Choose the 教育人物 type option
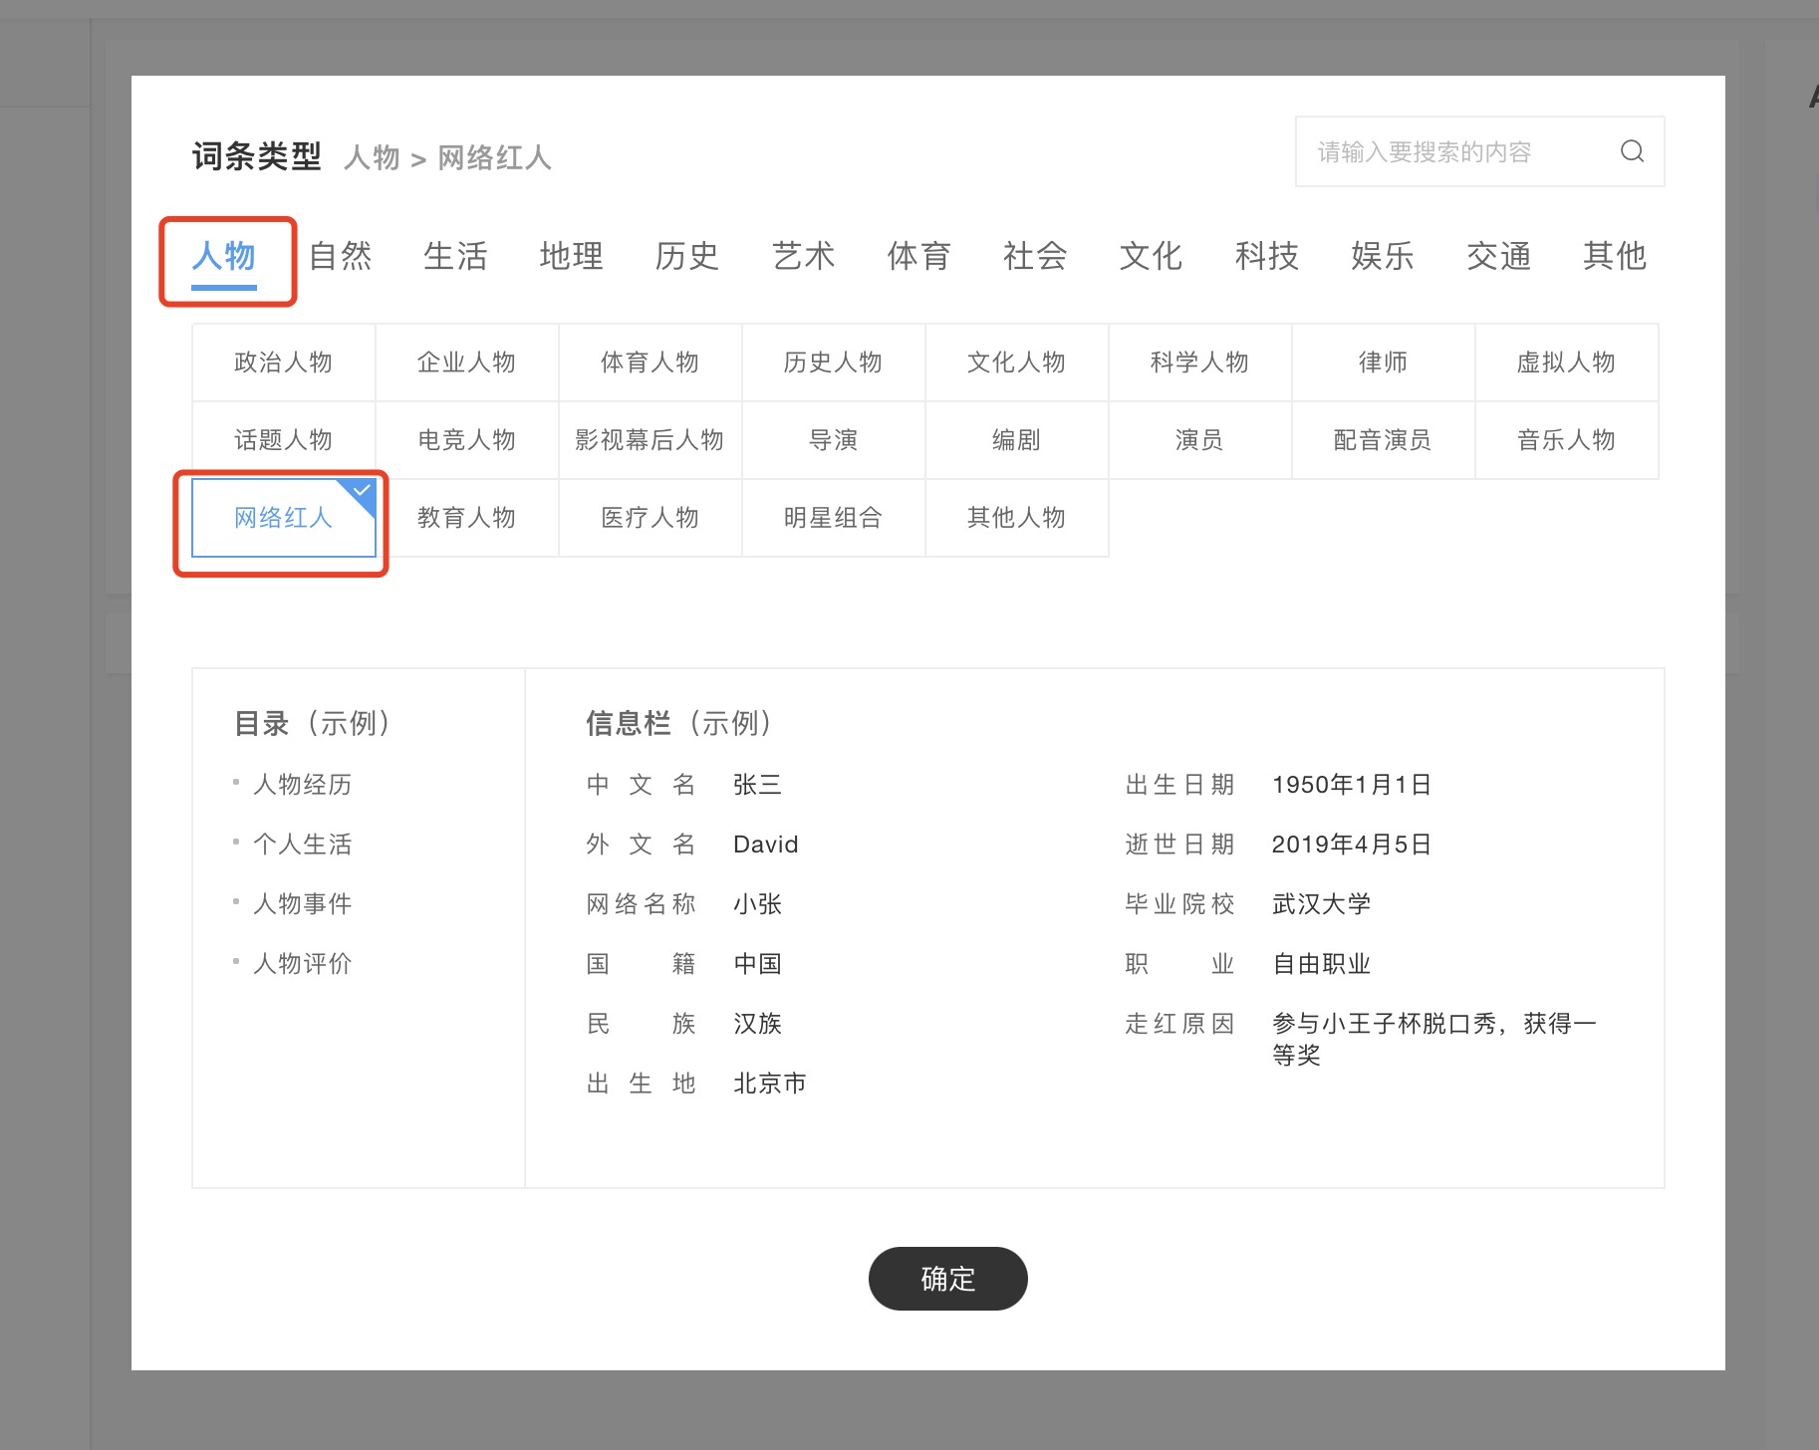This screenshot has width=1819, height=1450. [467, 518]
